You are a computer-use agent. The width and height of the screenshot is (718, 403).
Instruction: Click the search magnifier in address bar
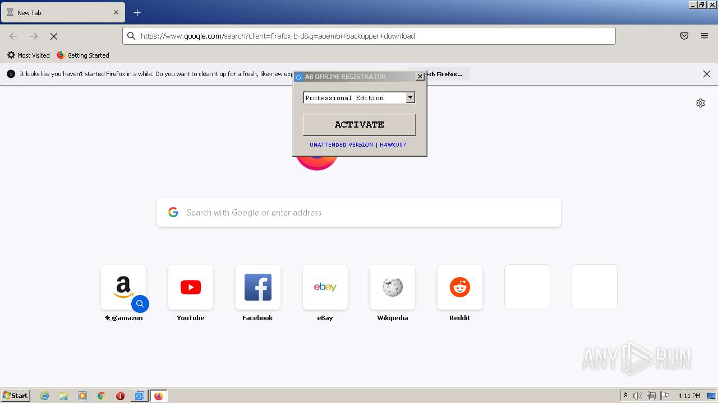[x=131, y=36]
